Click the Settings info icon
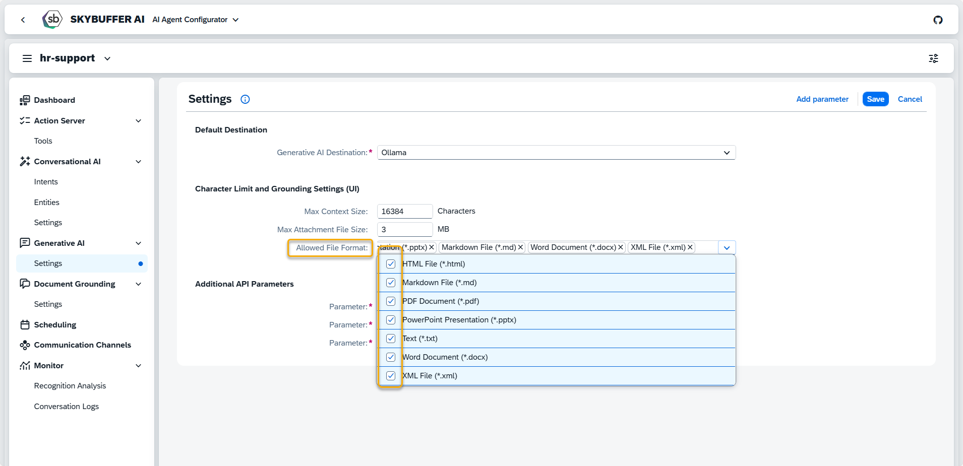963x466 pixels. [x=245, y=99]
